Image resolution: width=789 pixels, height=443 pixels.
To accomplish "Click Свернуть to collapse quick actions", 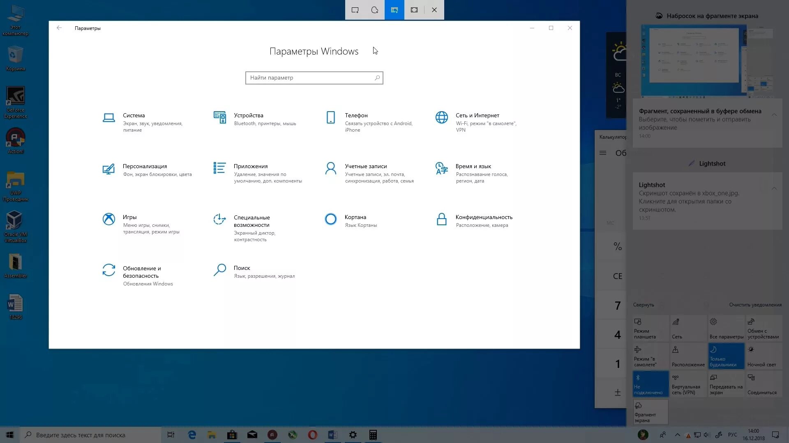I will click(643, 305).
